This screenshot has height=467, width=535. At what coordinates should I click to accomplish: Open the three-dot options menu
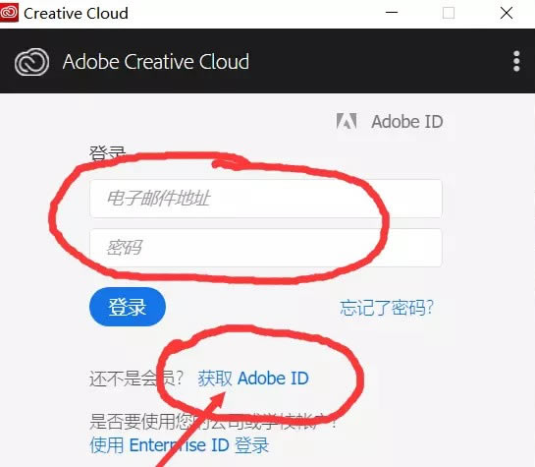click(x=516, y=61)
